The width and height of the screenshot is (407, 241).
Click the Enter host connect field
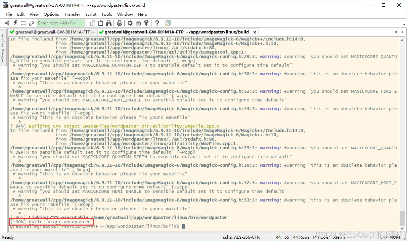click(61, 23)
